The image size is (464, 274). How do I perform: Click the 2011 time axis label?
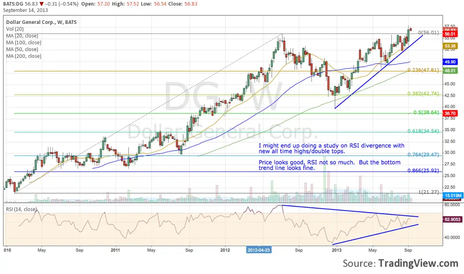point(115,250)
